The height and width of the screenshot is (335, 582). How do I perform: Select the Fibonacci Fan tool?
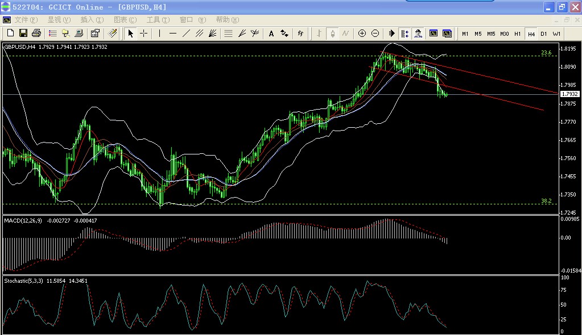[213, 33]
